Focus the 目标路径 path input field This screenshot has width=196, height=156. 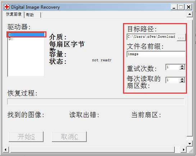[151, 37]
